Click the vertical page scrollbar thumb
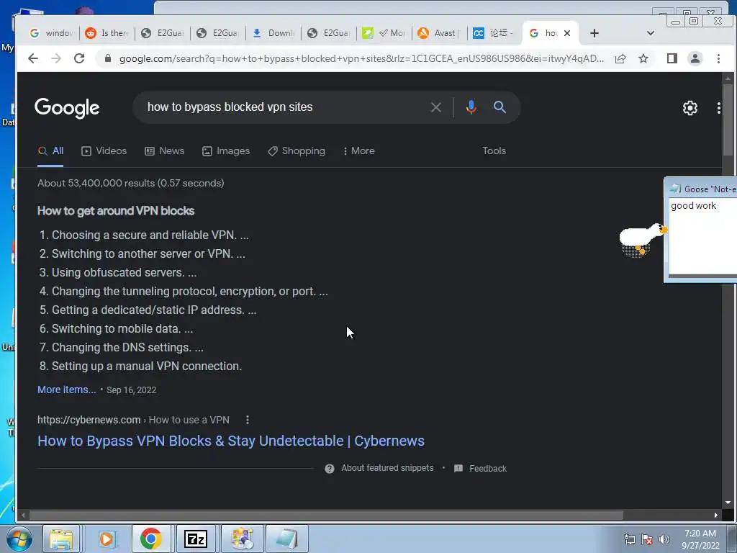 728,120
